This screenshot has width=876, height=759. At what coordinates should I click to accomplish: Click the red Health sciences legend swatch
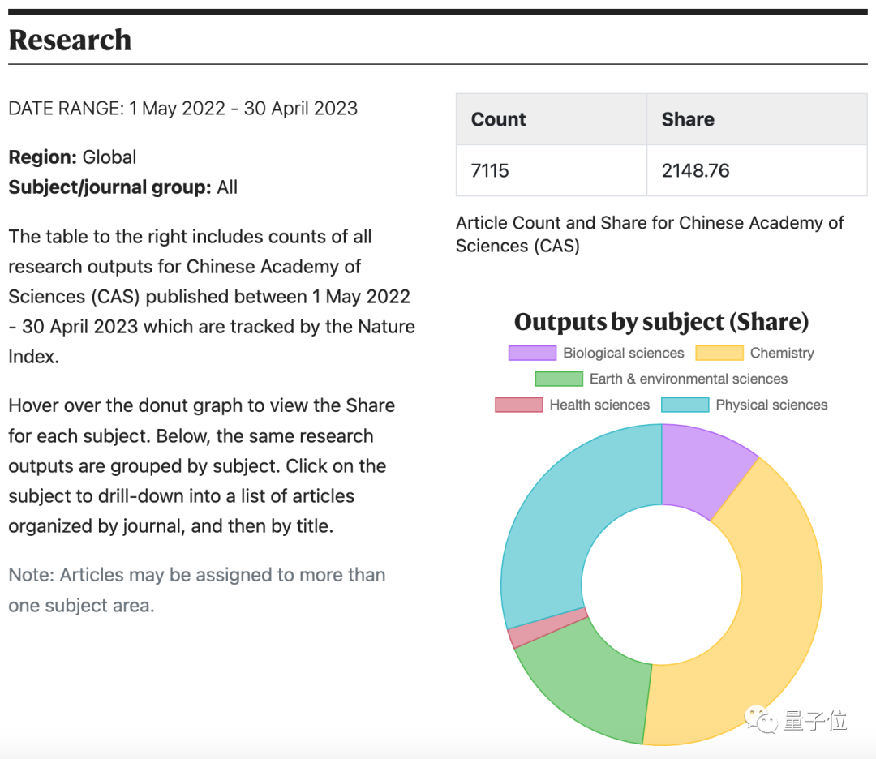[519, 405]
